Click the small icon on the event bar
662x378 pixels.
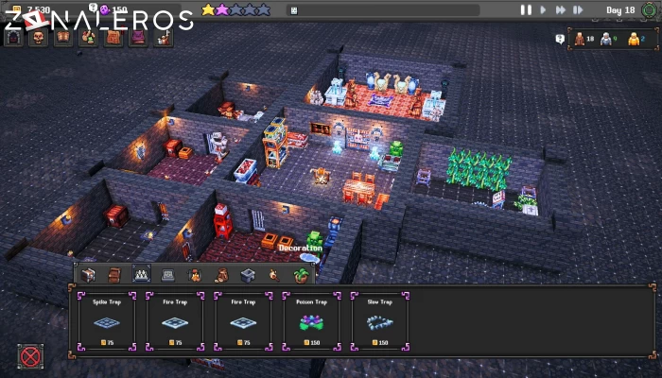pos(294,10)
